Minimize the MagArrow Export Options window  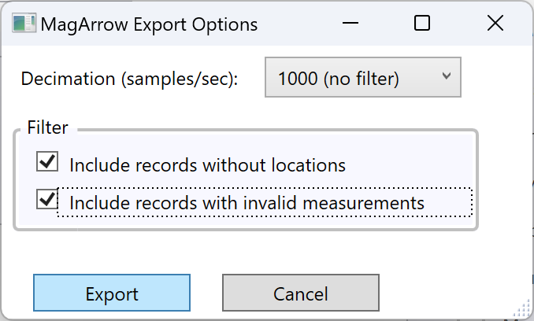pyautogui.click(x=350, y=23)
